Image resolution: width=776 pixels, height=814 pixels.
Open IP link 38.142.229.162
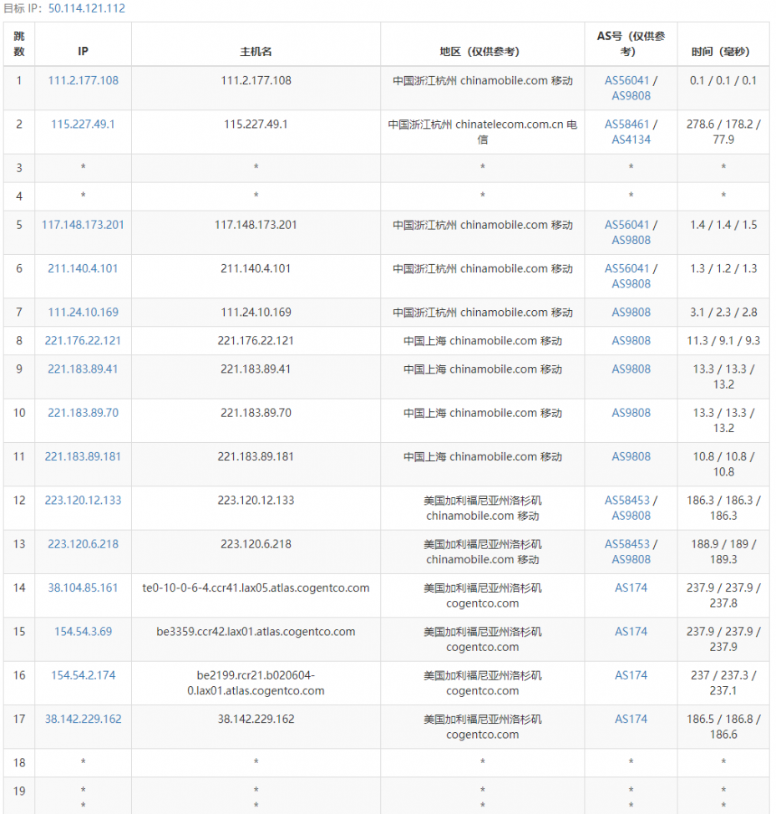coord(83,719)
